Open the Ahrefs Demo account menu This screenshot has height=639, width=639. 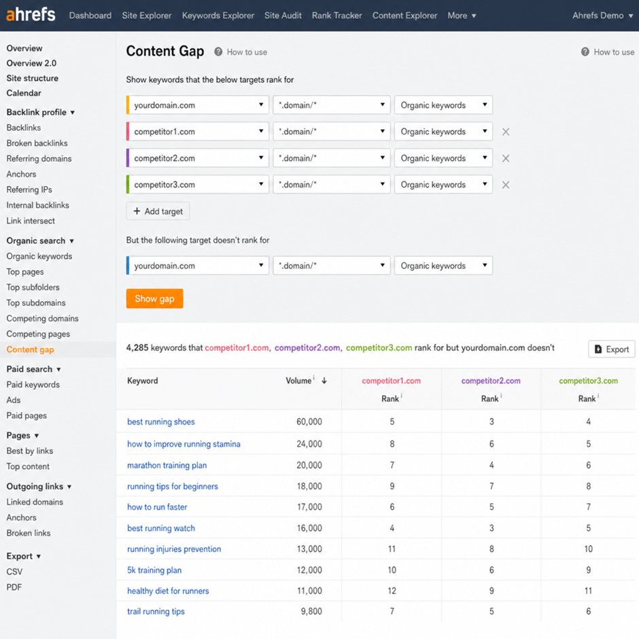603,16
